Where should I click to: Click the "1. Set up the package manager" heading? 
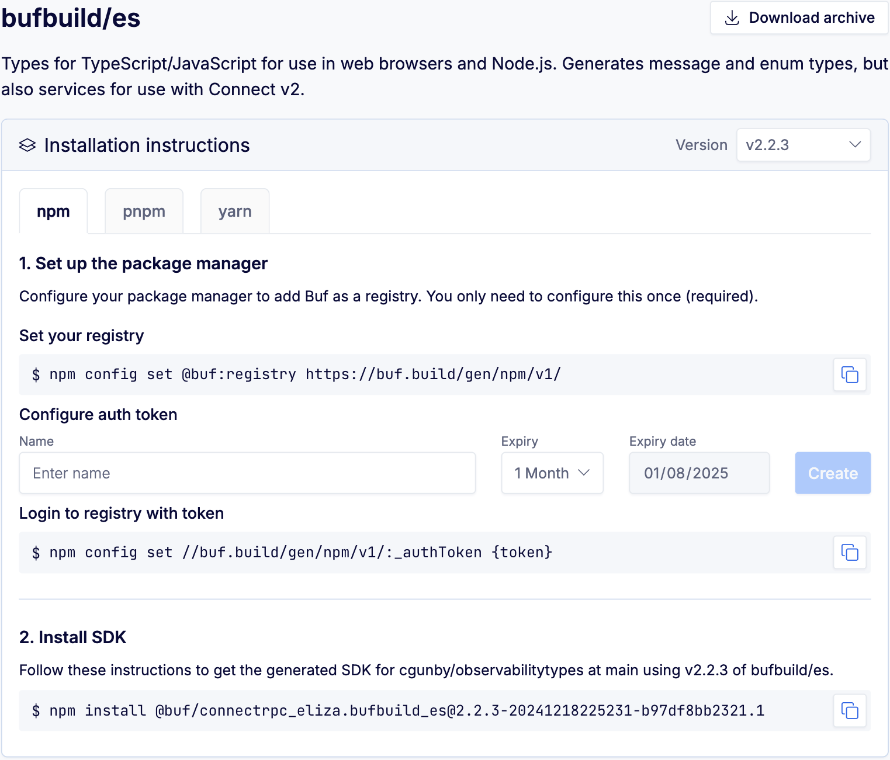point(143,263)
